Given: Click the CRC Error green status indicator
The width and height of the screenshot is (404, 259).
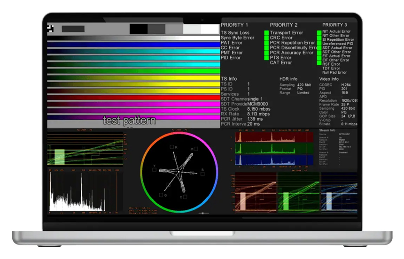Looking at the screenshot, I should [266, 38].
